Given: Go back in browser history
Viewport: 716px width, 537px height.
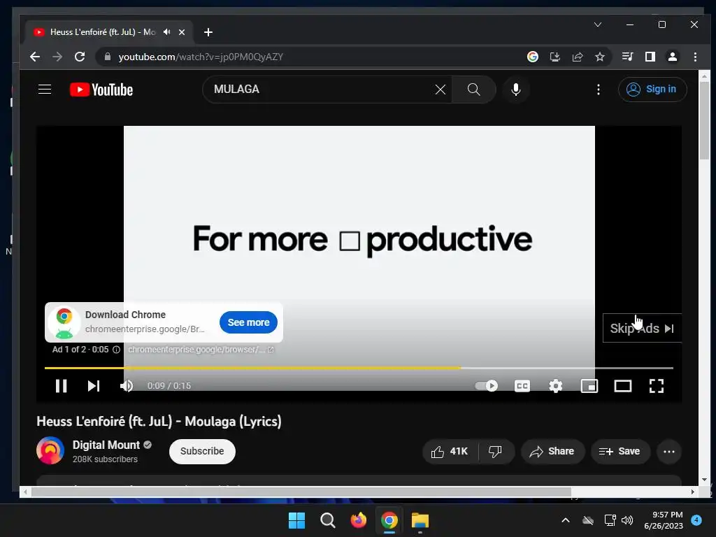Looking at the screenshot, I should click(35, 57).
